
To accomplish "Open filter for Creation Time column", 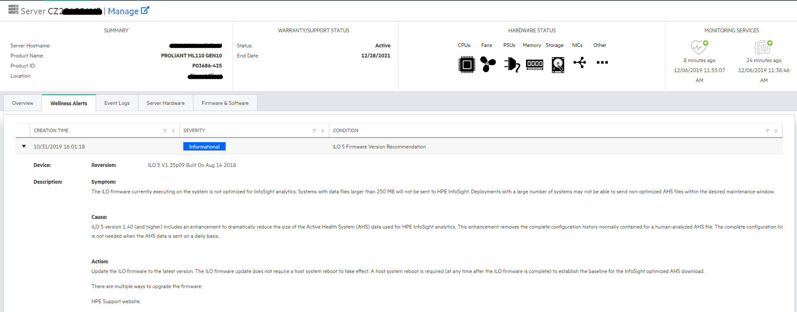I will point(165,131).
